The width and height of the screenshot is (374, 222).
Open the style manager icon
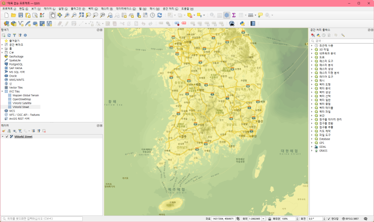click(x=42, y=15)
